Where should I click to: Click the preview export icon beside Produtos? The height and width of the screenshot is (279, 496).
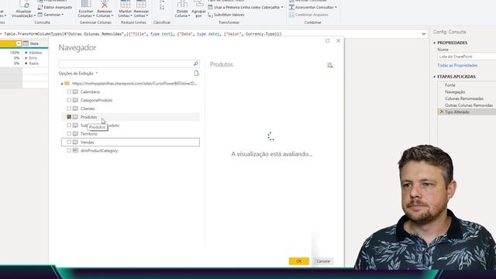coord(330,65)
